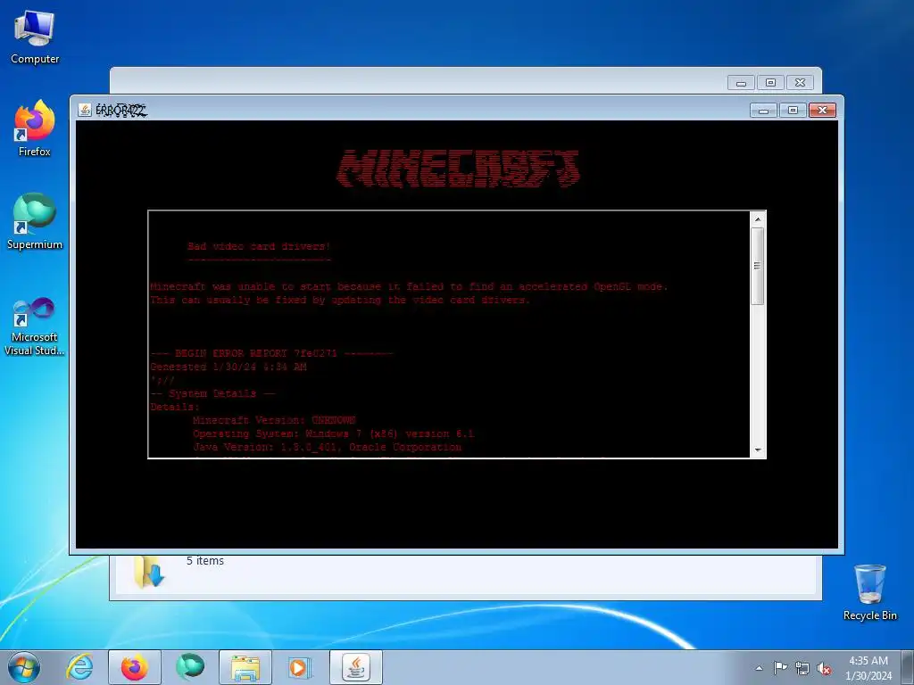Screen dimensions: 914x685
Task: Open Microsoft Visual Studio desktop shortcut
Action: [x=35, y=326]
